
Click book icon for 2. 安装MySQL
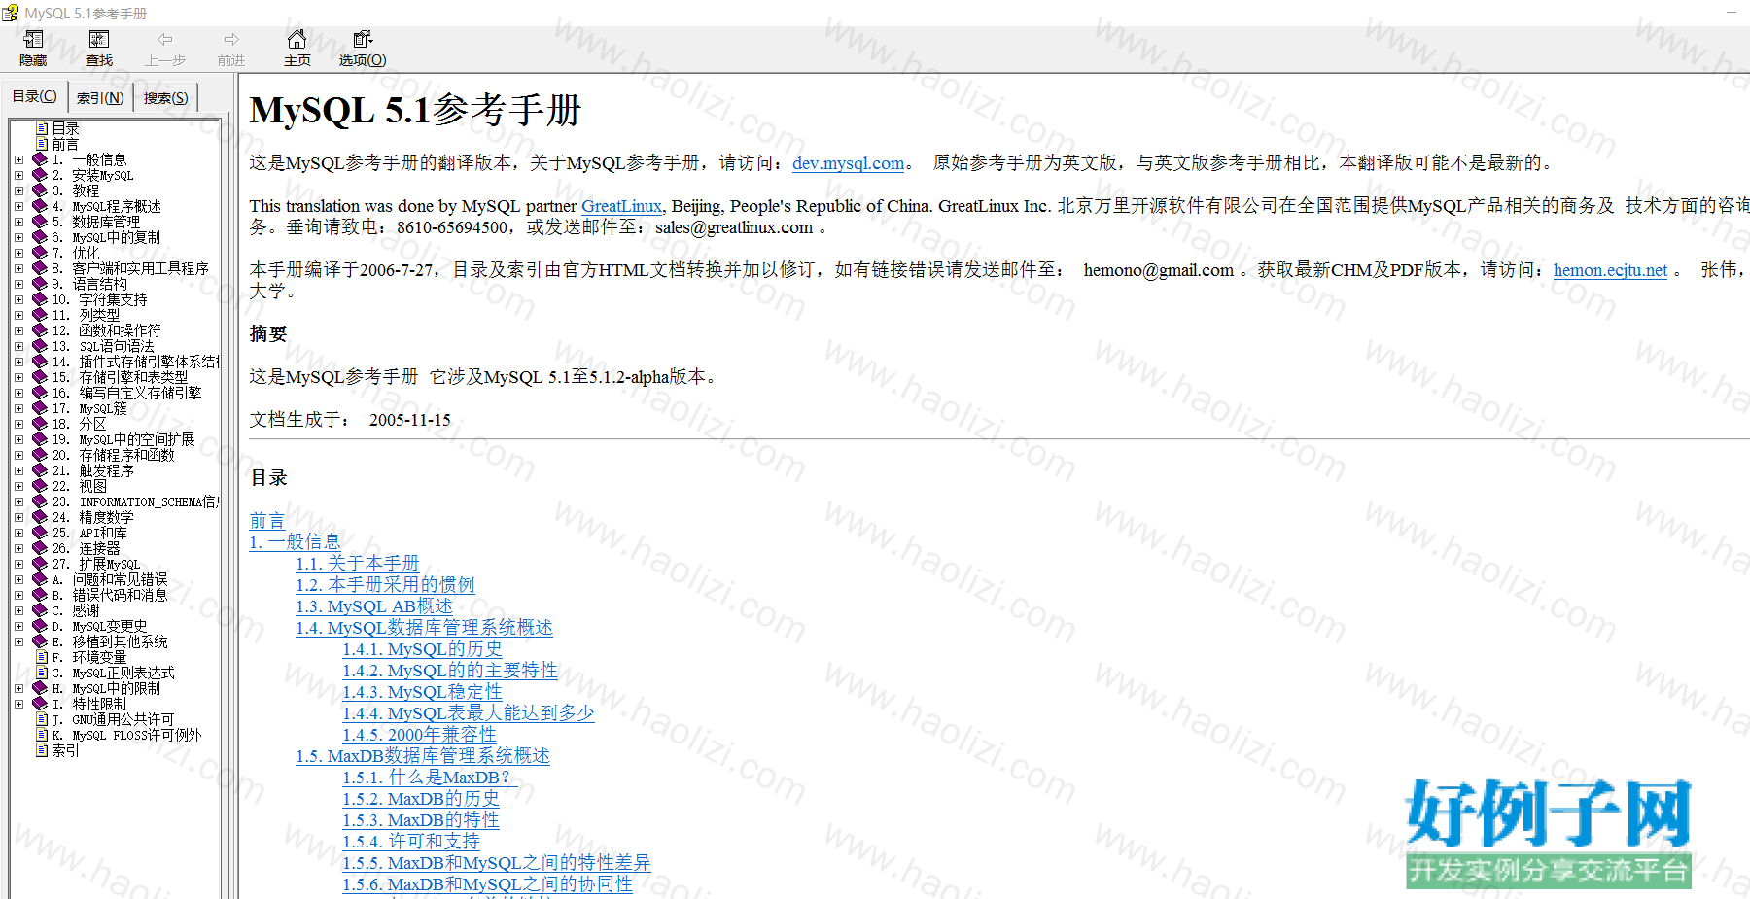[x=40, y=175]
